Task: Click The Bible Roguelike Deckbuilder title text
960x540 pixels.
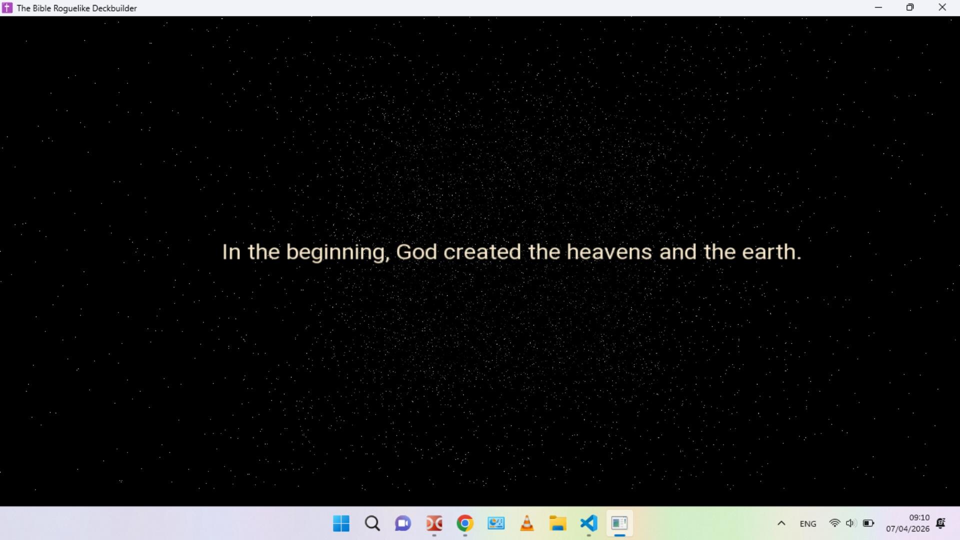Action: coord(76,8)
